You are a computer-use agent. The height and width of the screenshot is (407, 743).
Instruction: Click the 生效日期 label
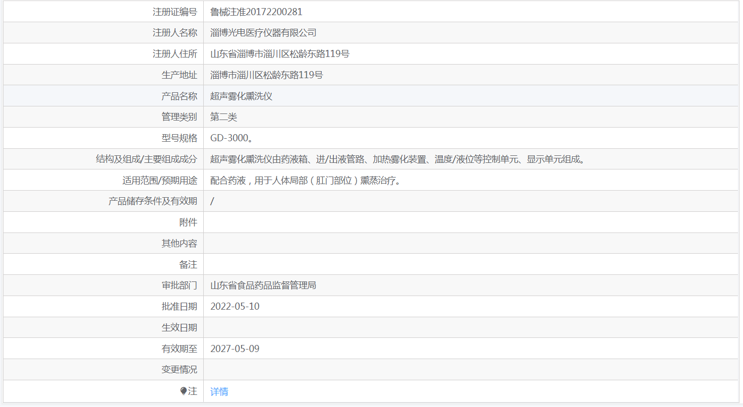pos(180,328)
